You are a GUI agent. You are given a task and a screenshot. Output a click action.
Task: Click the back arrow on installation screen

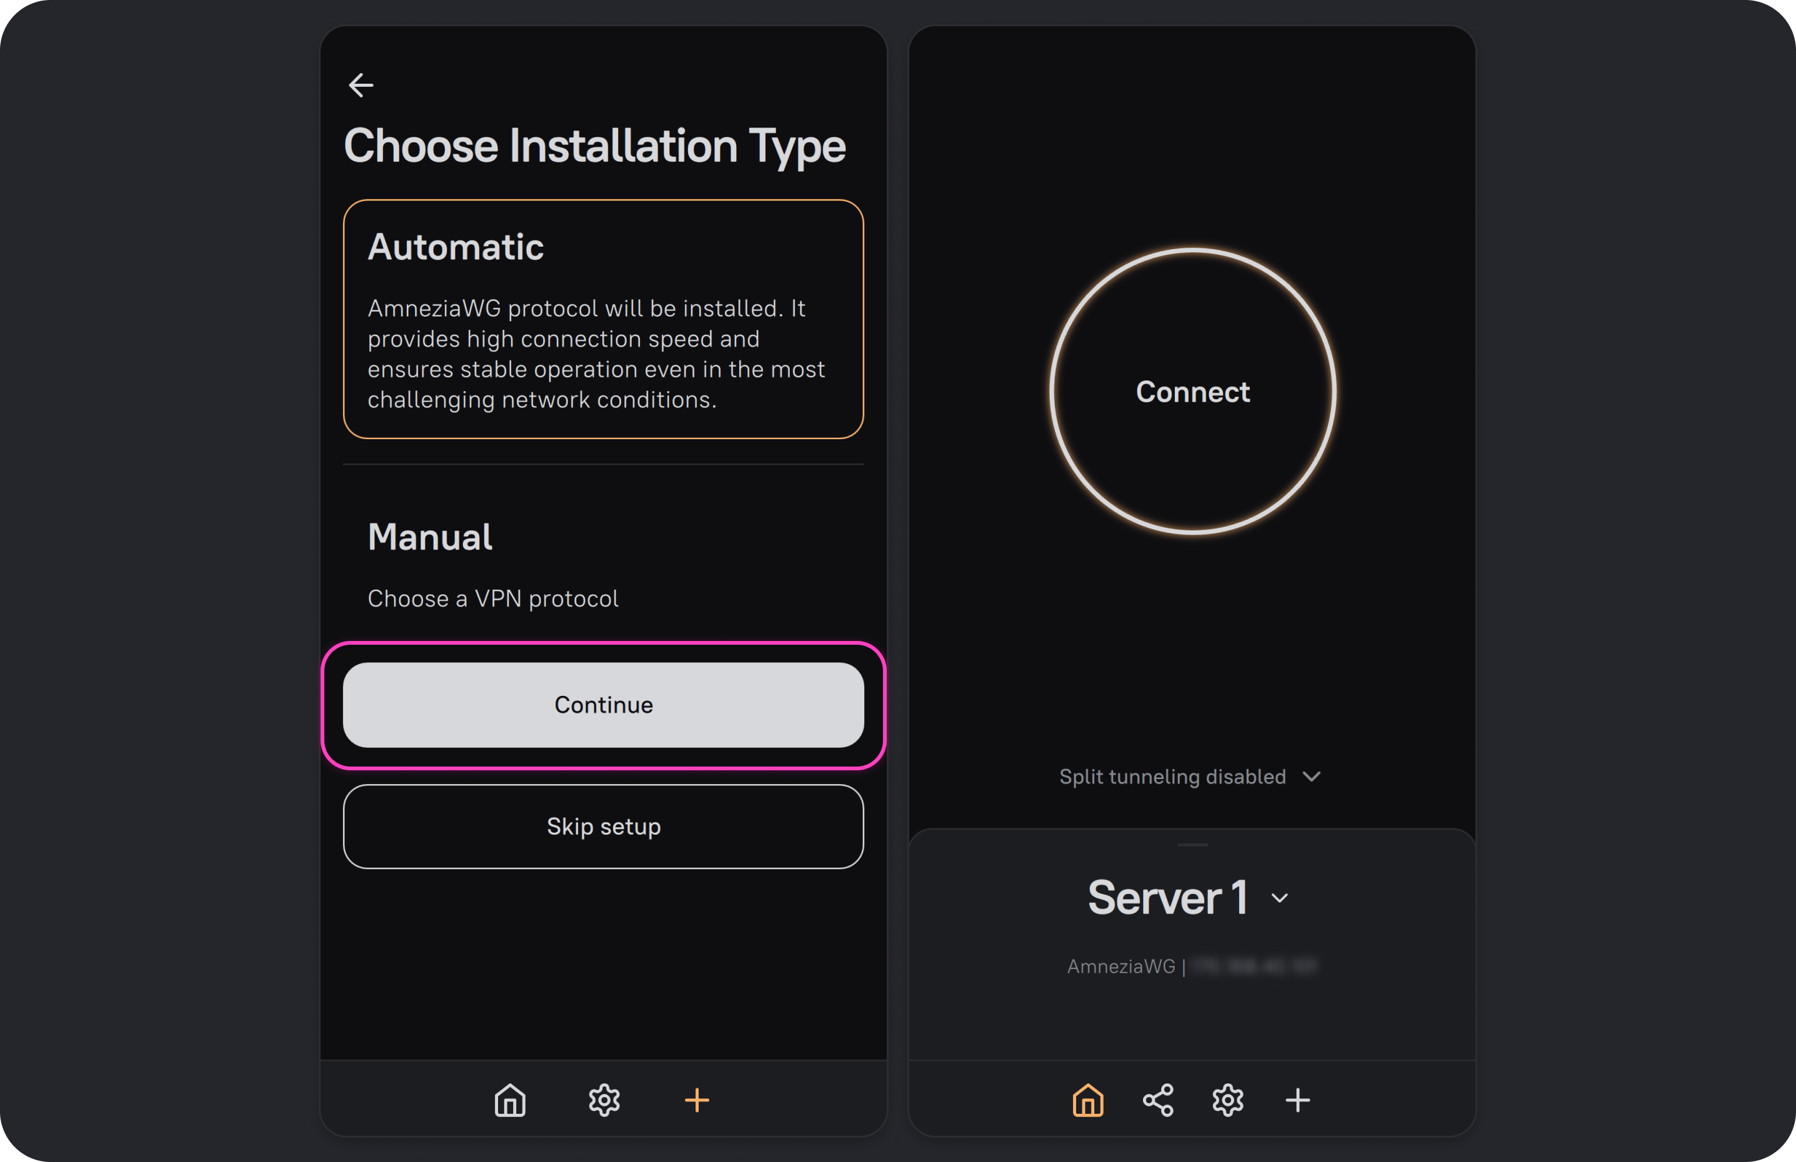pyautogui.click(x=361, y=85)
